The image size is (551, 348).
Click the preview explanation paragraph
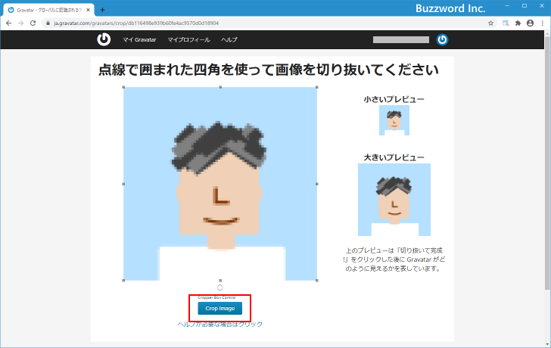[394, 259]
